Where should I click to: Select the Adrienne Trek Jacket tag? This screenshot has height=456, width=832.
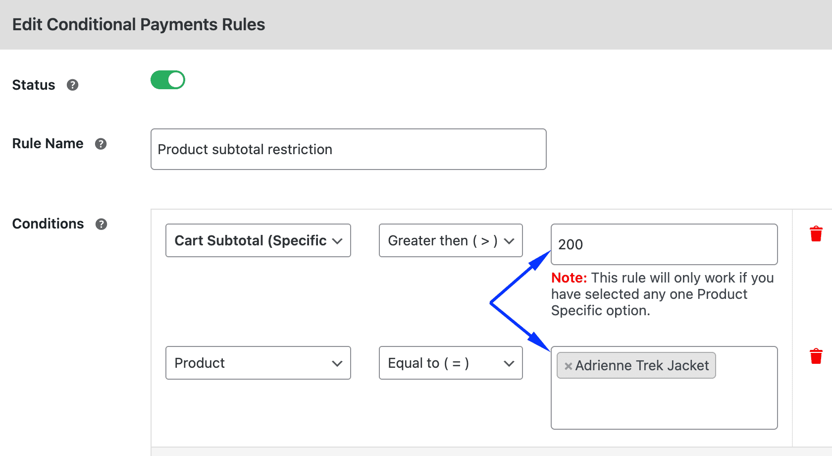[641, 366]
